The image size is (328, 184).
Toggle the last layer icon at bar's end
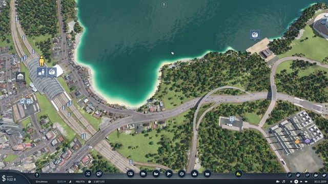324,175
